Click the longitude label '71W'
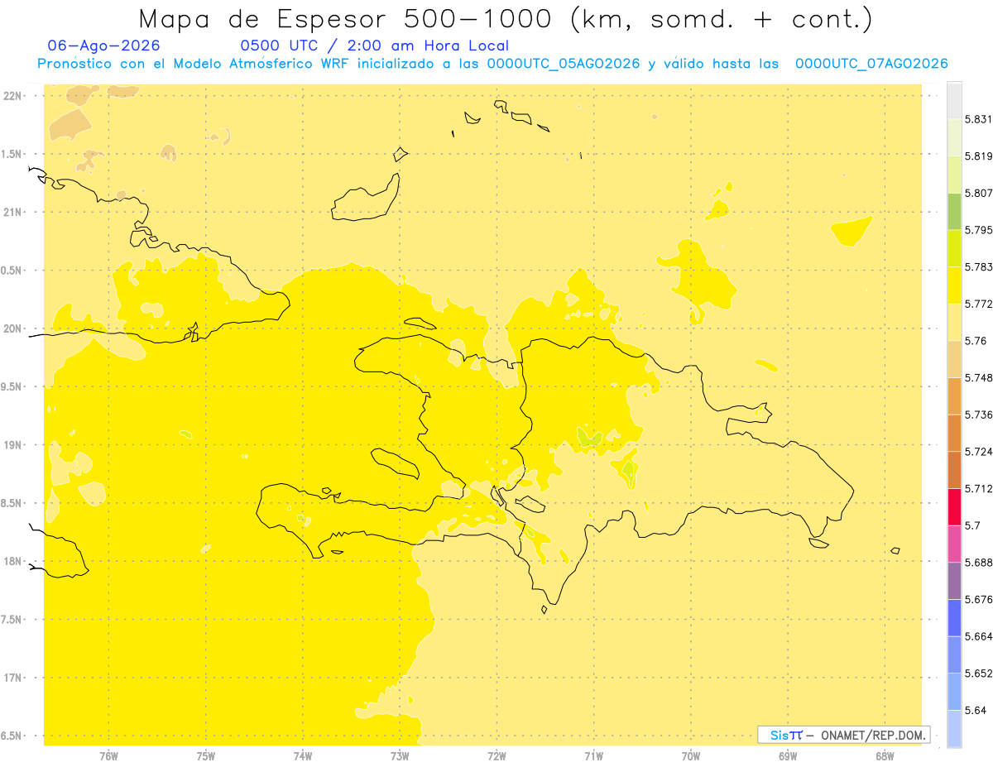 tap(593, 756)
